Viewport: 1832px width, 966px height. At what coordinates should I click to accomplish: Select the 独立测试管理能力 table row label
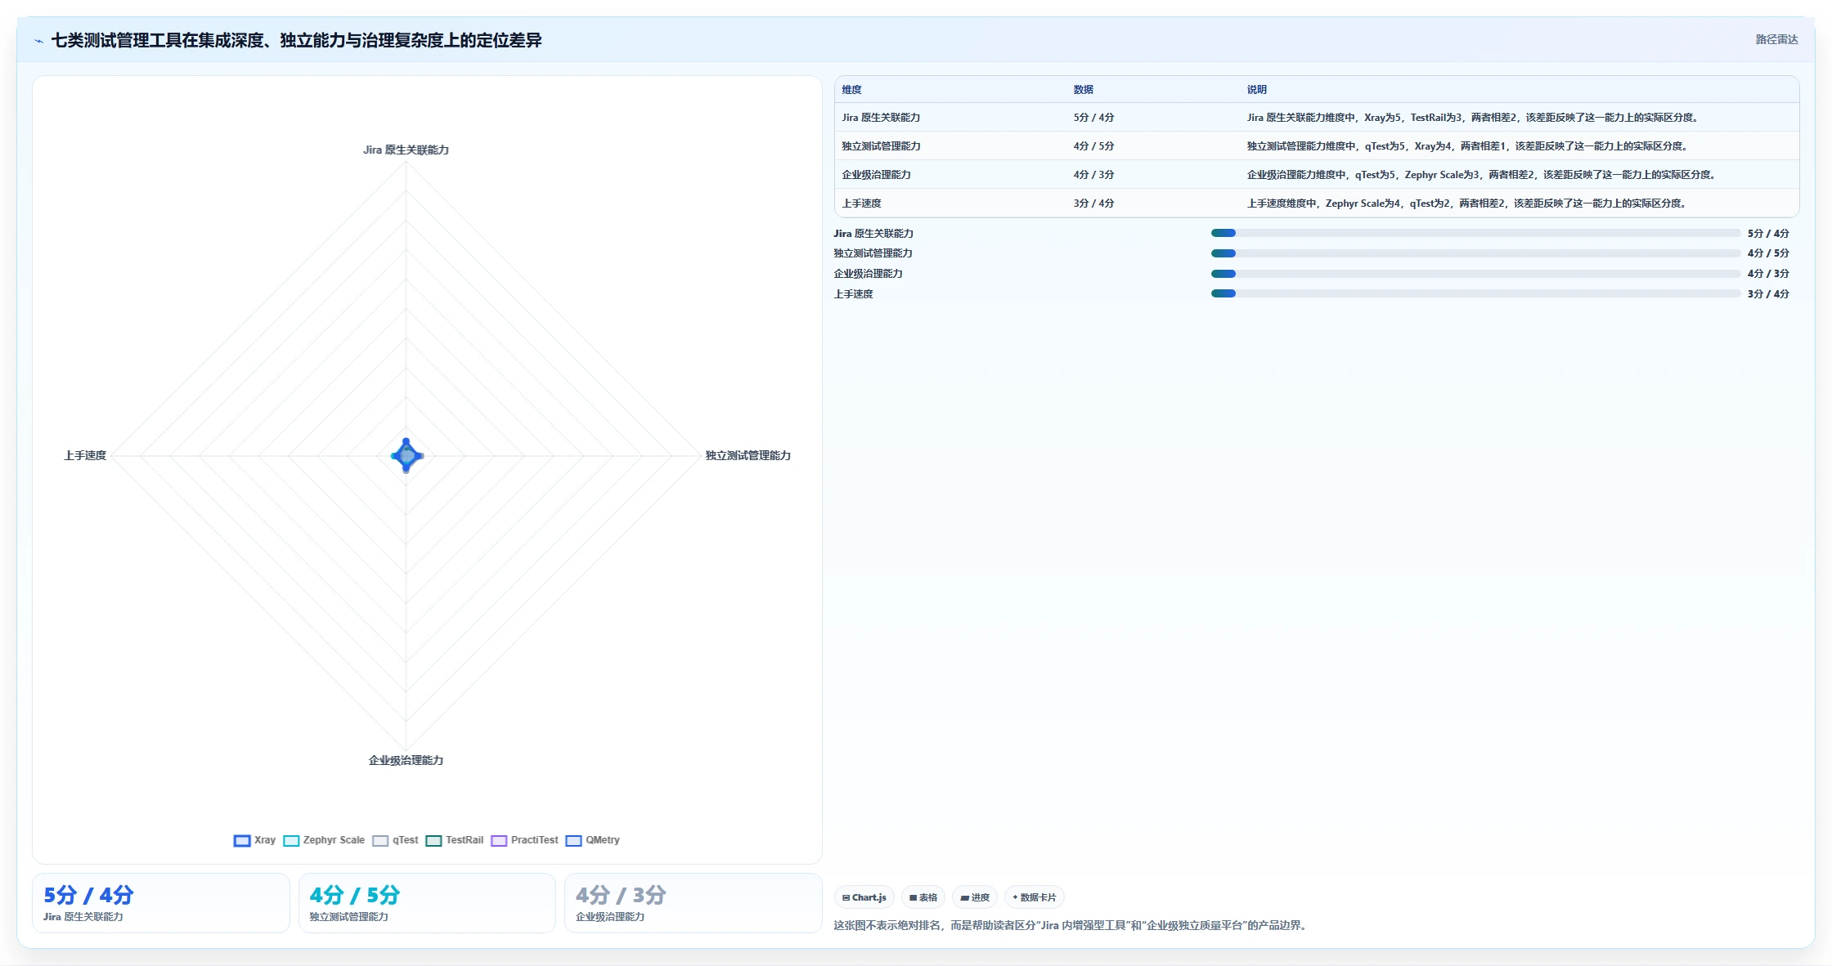881,146
